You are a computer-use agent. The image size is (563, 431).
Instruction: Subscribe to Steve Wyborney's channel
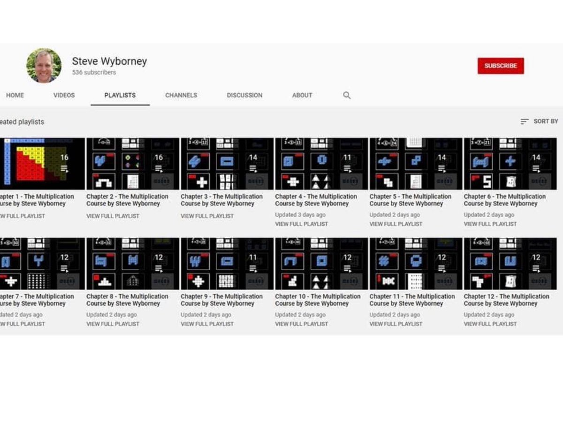(501, 66)
